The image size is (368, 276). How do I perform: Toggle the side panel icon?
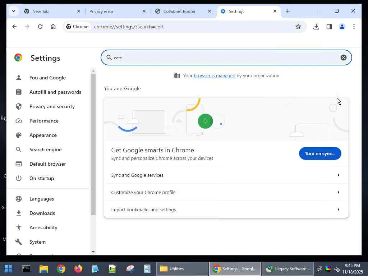[329, 27]
